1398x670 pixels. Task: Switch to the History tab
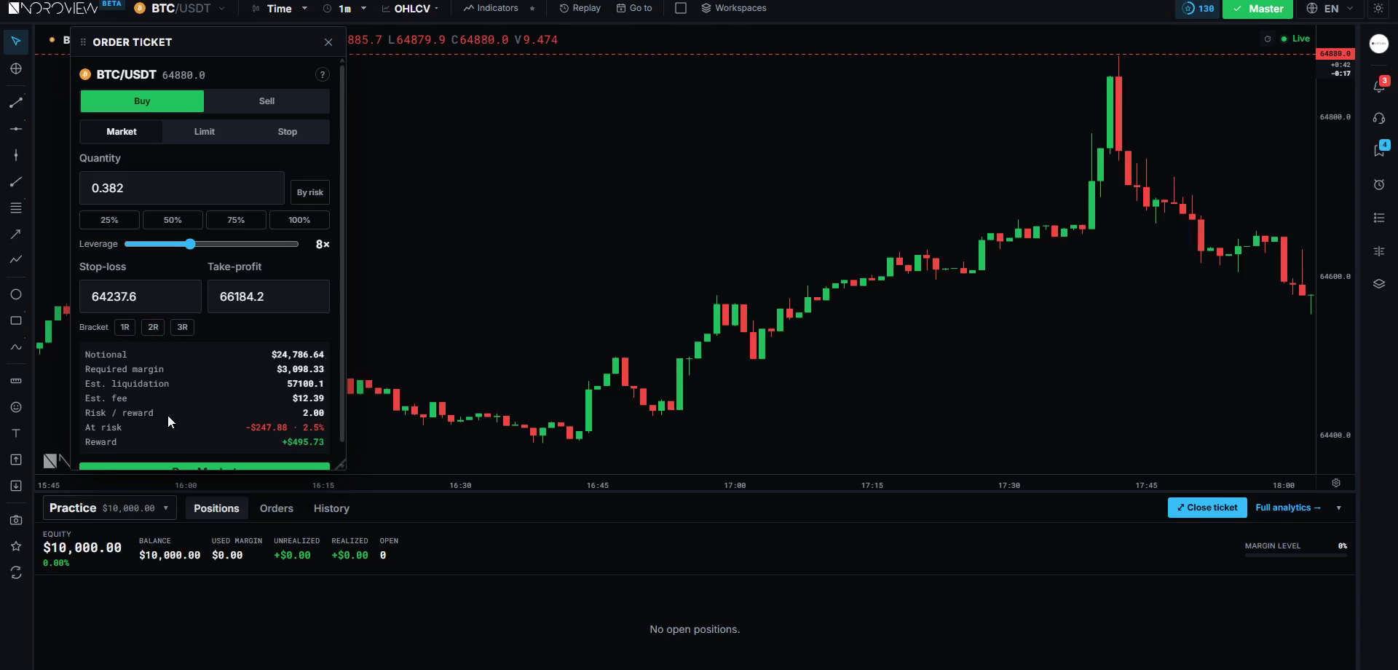tap(331, 508)
